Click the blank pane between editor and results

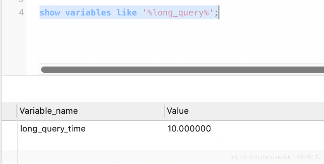tap(163, 89)
